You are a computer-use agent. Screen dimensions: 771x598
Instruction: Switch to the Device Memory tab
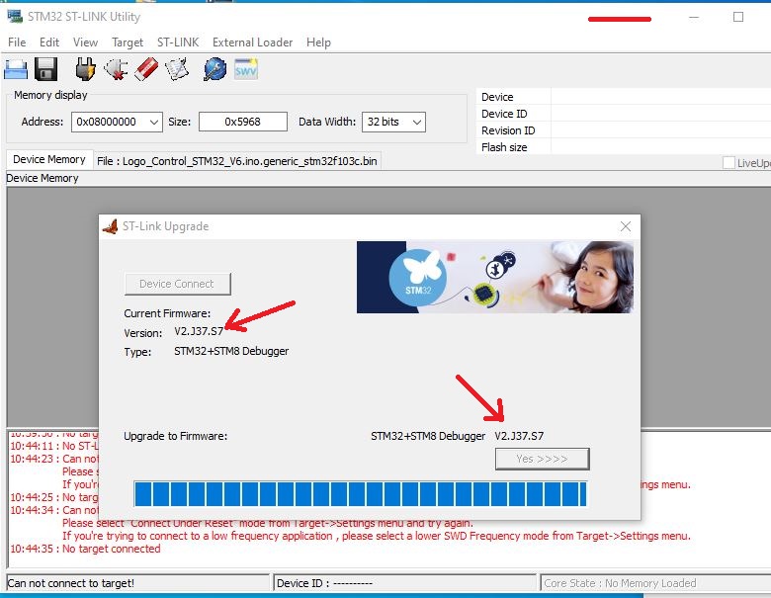(49, 159)
